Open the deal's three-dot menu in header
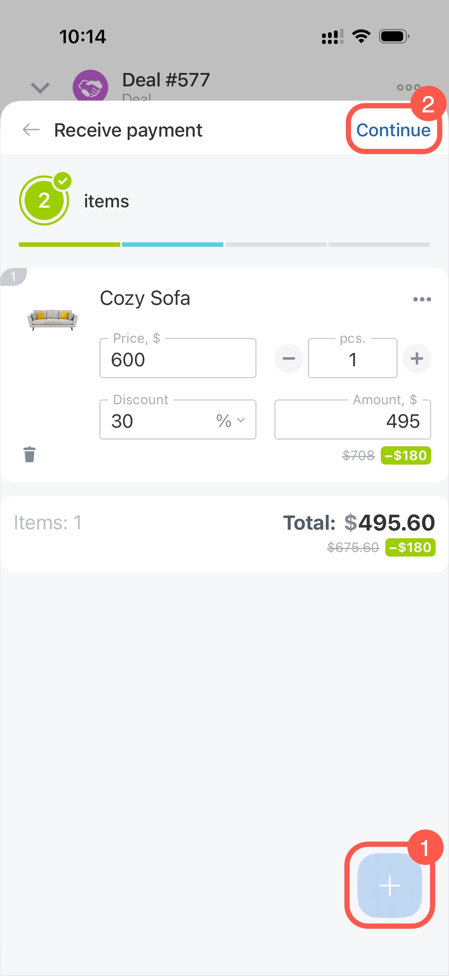The image size is (449, 976). (408, 88)
